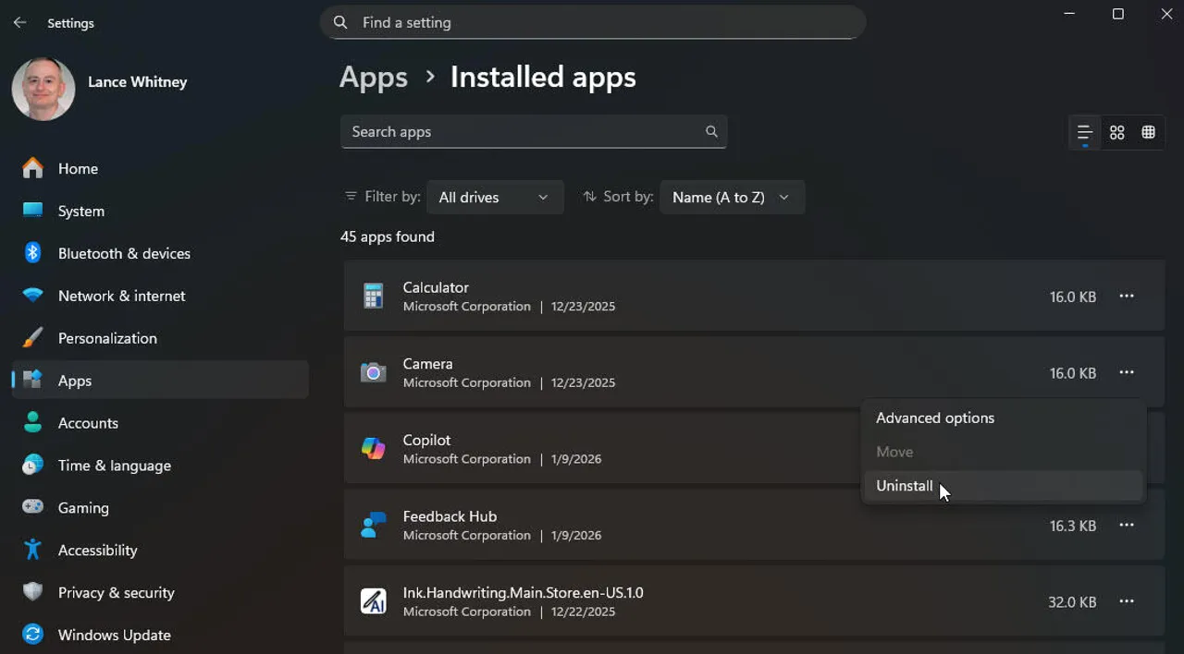1184x654 pixels.
Task: Click the Copilot app icon
Action: (373, 448)
